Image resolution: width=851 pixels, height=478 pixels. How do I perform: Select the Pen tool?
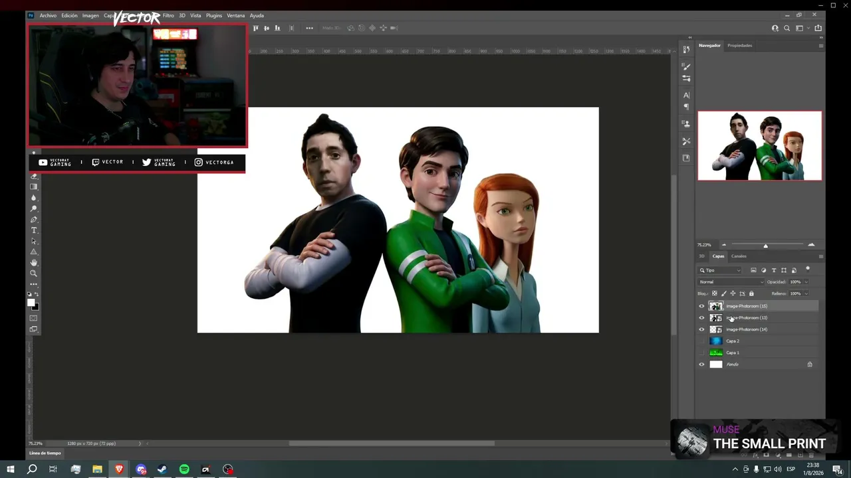click(34, 220)
